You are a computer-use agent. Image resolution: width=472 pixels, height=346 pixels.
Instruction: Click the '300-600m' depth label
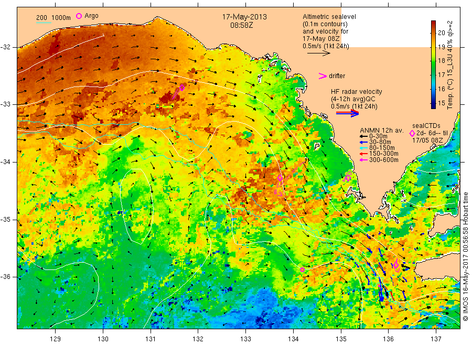tap(383, 160)
